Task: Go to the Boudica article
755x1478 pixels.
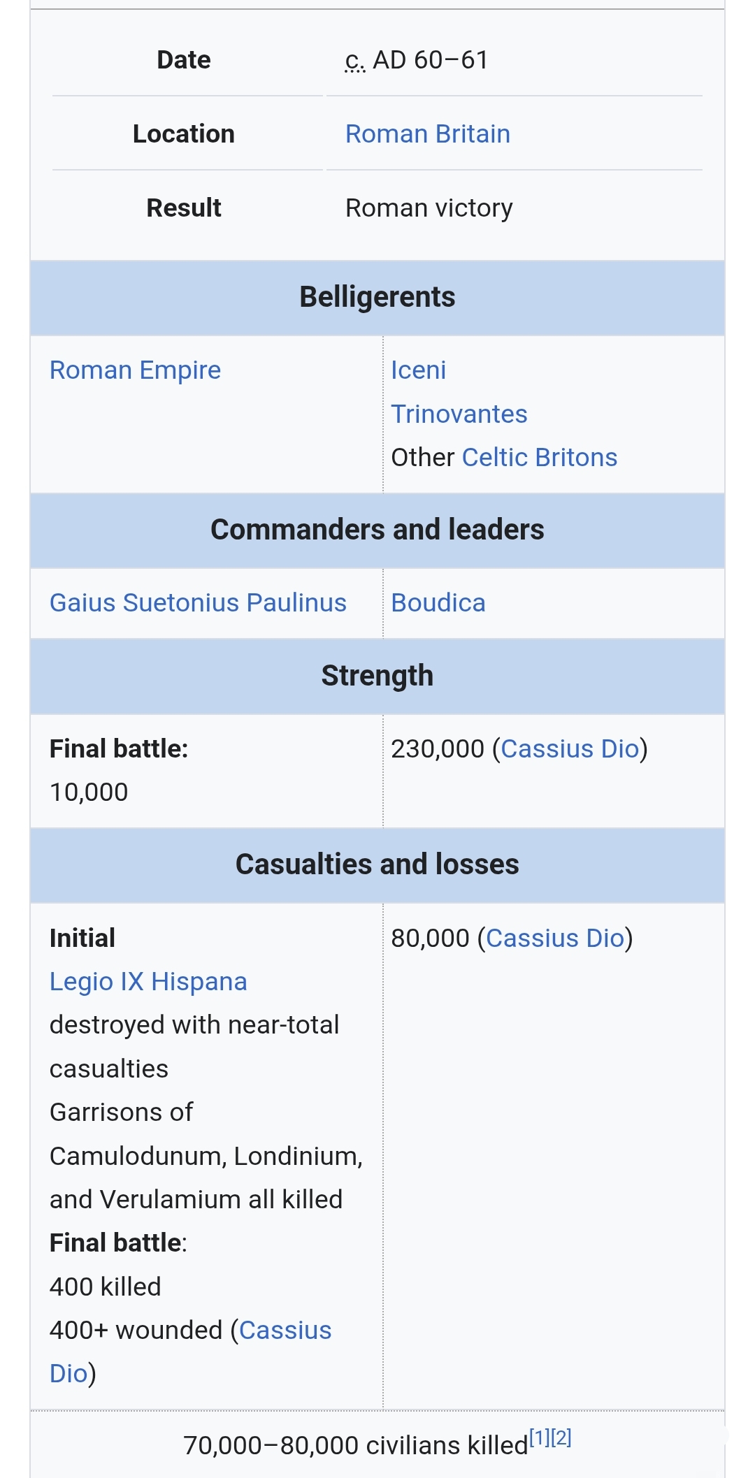Action: coord(438,602)
